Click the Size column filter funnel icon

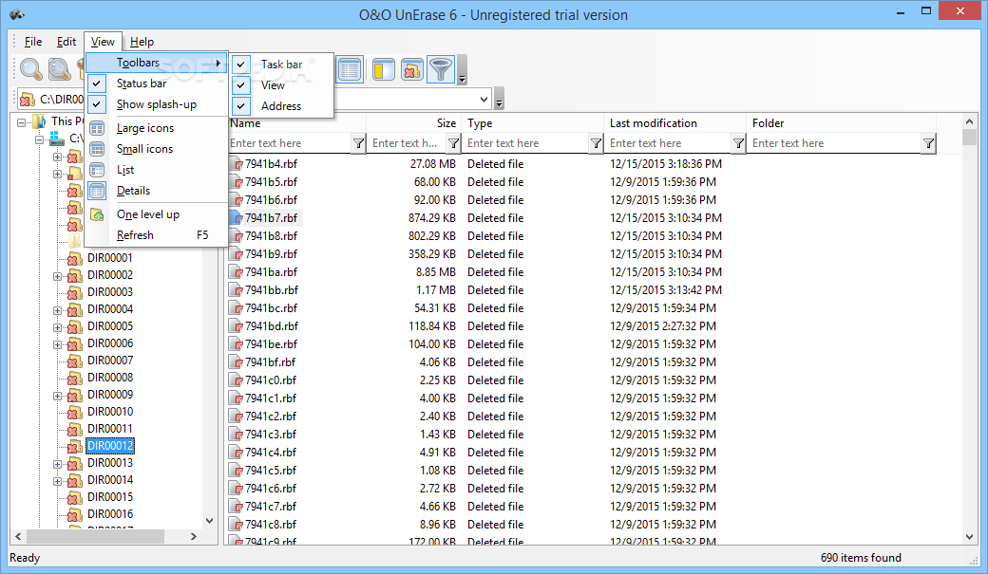click(454, 143)
